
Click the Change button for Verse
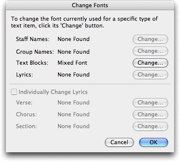pos(150,102)
